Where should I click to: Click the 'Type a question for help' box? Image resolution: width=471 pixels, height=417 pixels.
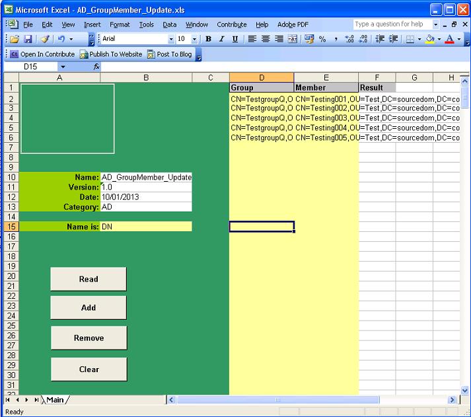(x=392, y=24)
